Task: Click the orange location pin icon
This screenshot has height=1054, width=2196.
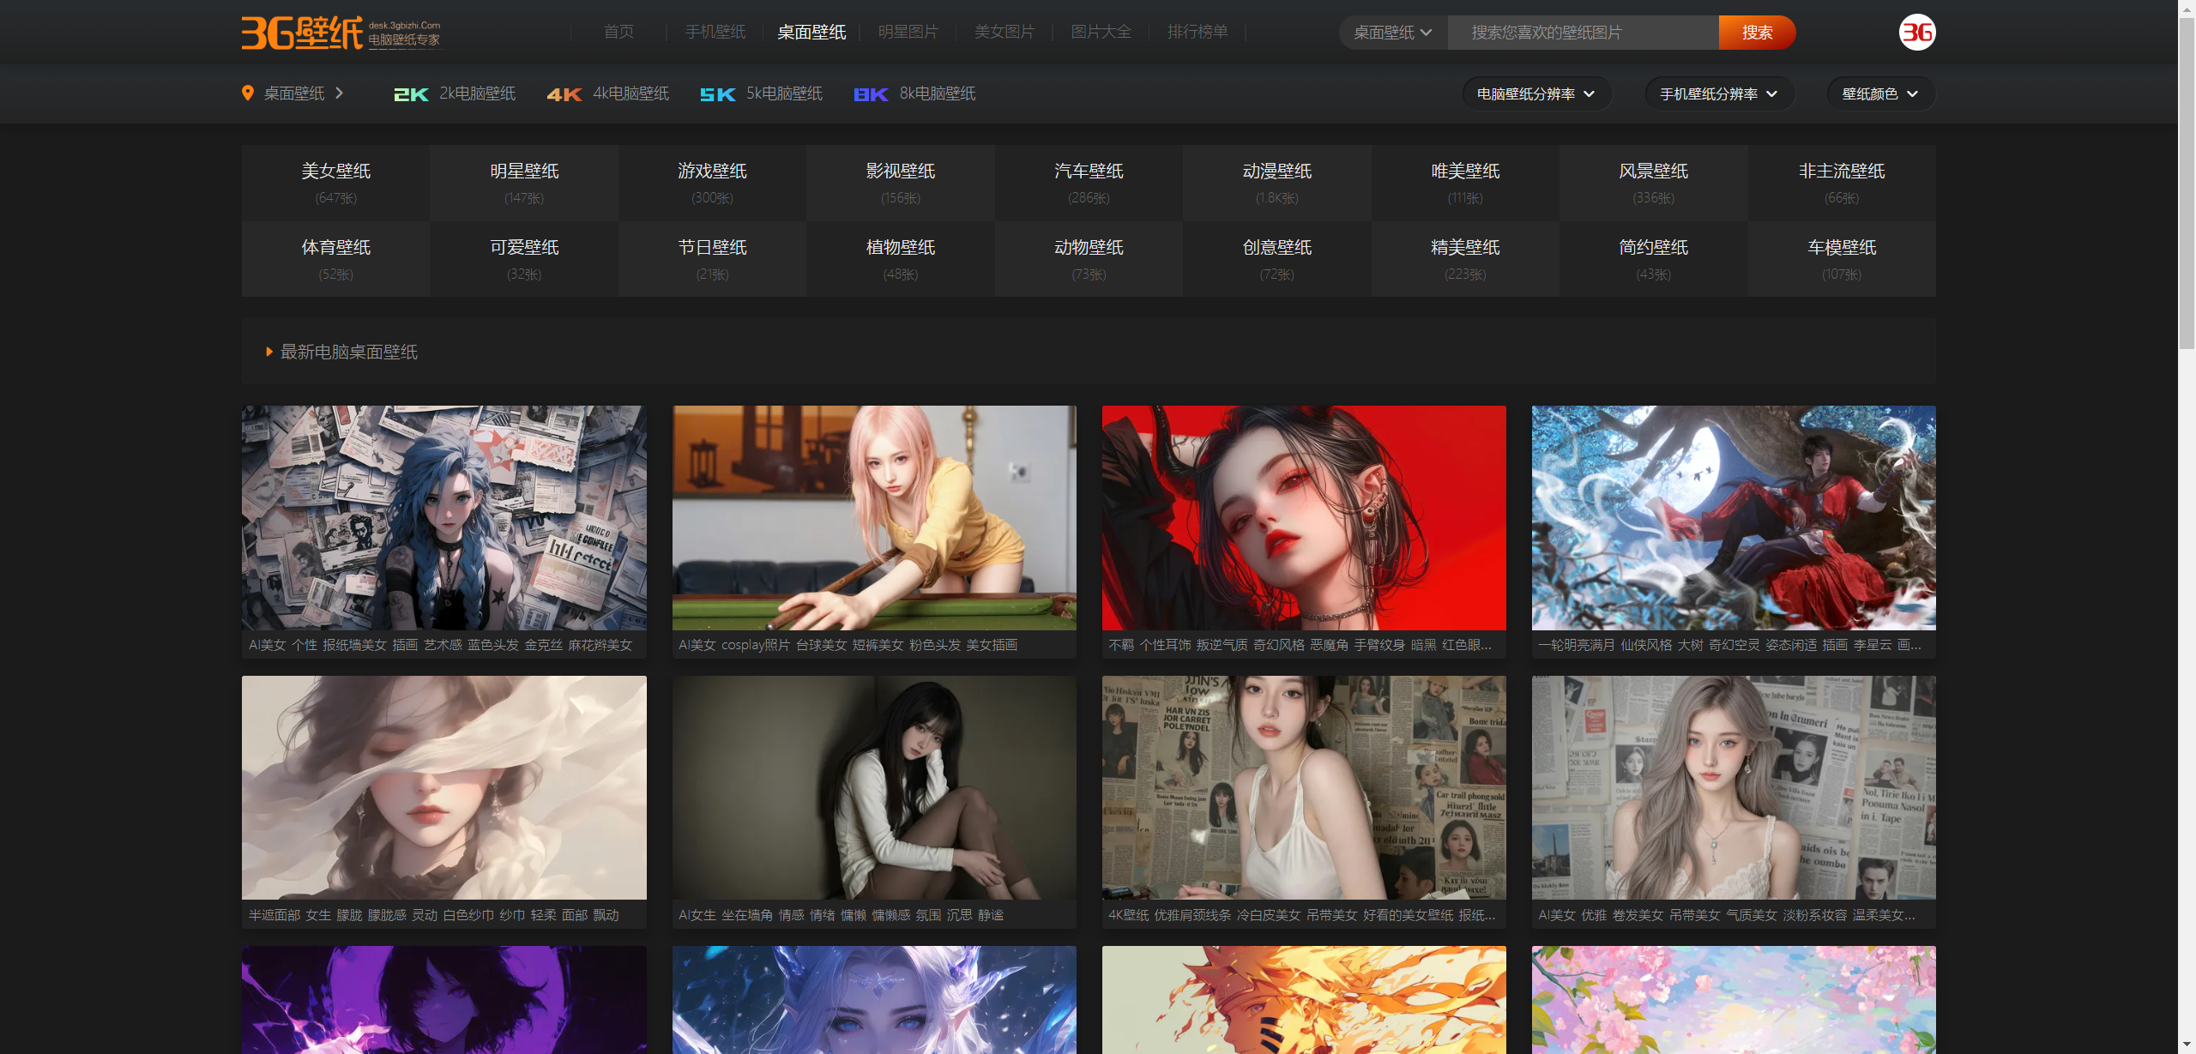Action: pos(248,93)
